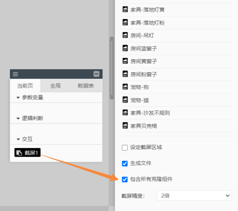Click the DIY icon beside 家具贝壳椅
This screenshot has width=238, height=211.
coord(125,126)
